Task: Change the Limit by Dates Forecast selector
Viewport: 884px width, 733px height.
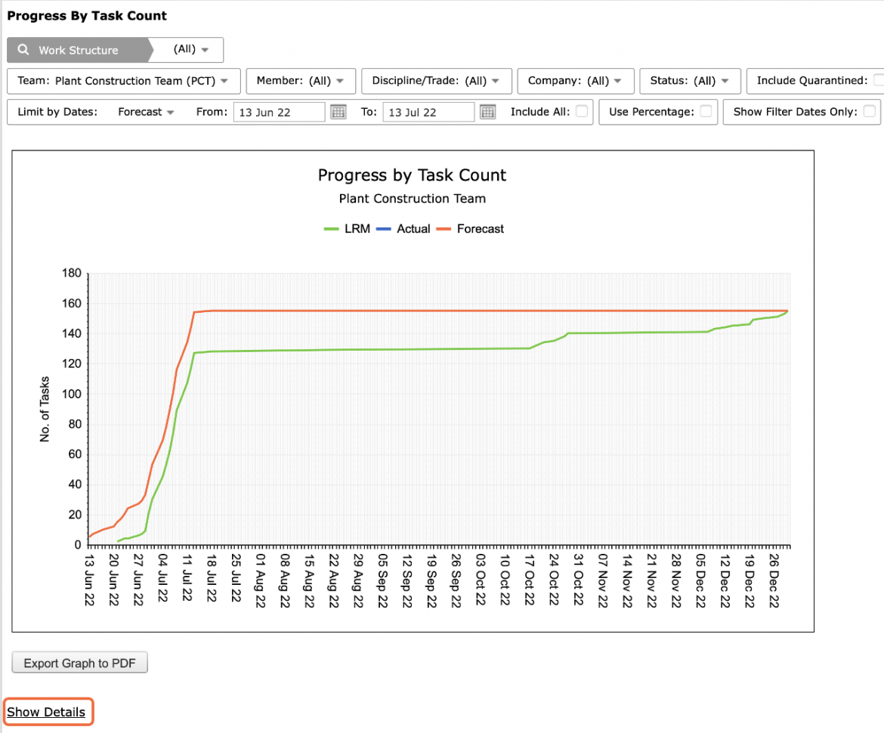Action: pos(146,112)
